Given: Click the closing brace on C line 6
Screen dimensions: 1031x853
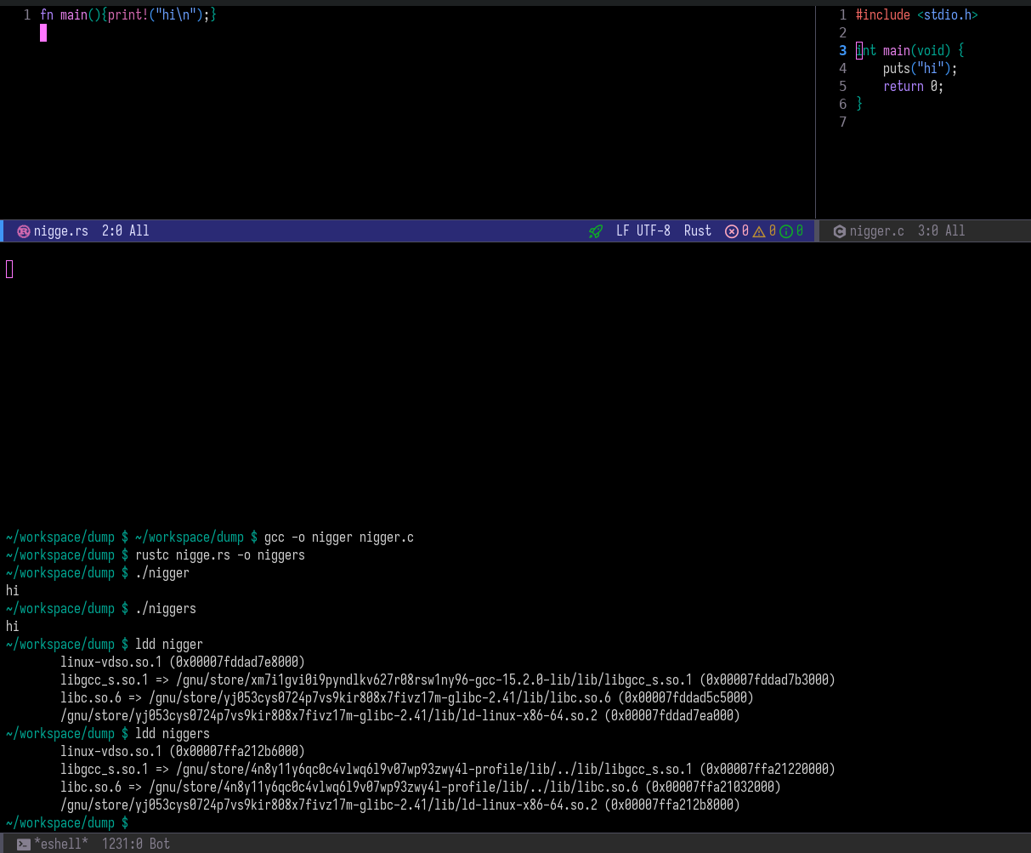Looking at the screenshot, I should pyautogui.click(x=859, y=105).
